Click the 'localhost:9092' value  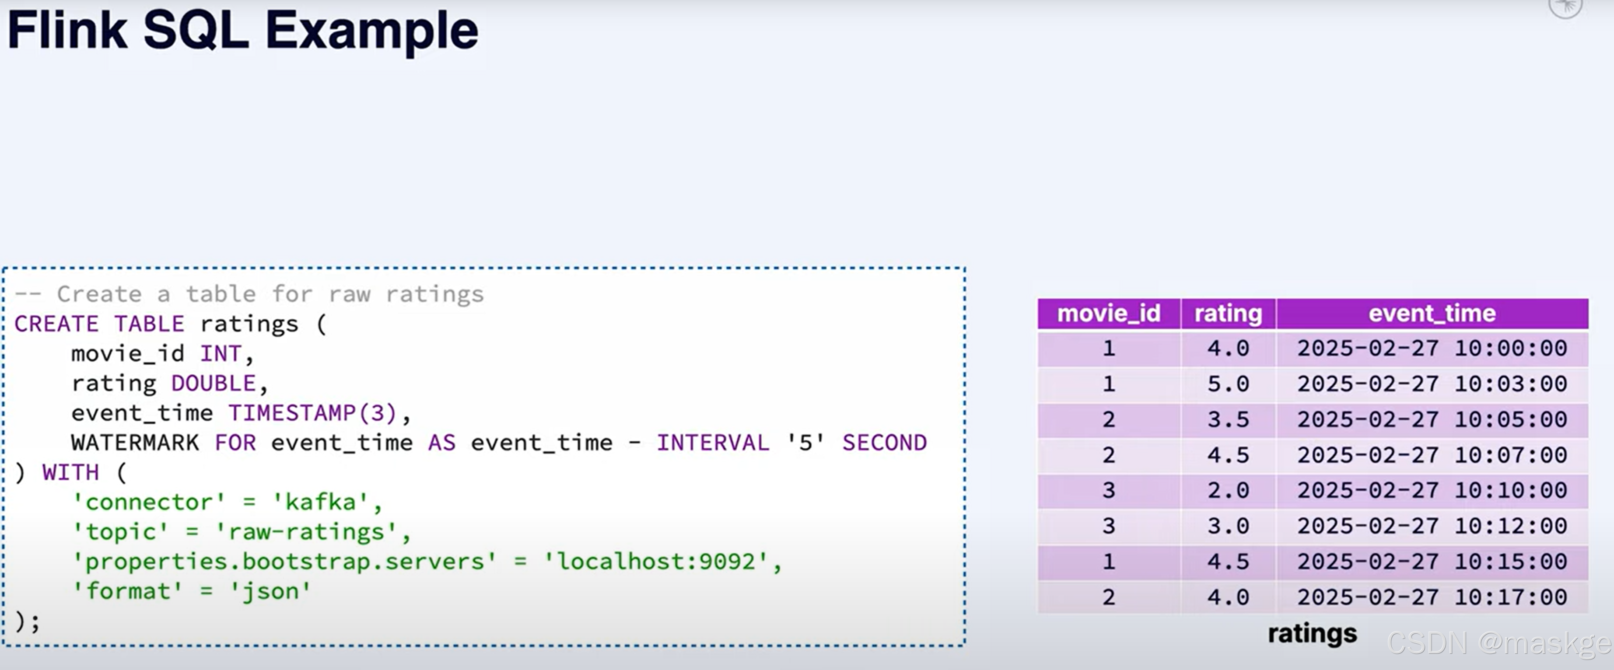[656, 562]
